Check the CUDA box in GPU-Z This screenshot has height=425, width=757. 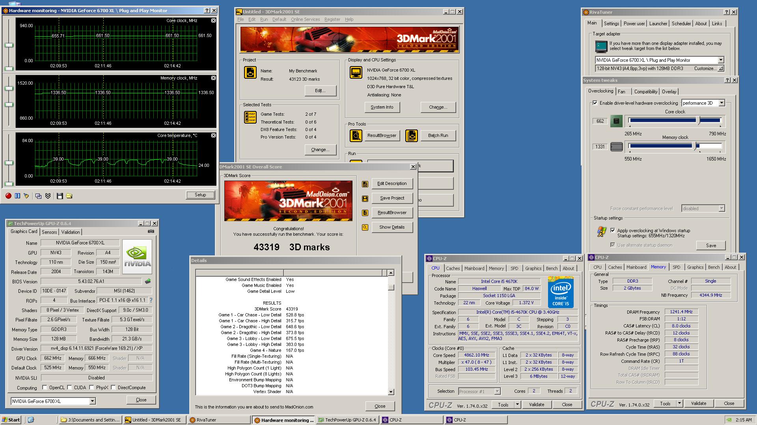click(69, 388)
